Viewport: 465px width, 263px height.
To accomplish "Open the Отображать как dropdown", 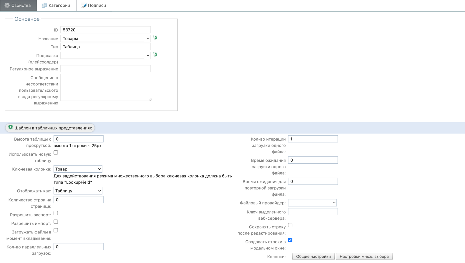I will pyautogui.click(x=78, y=191).
